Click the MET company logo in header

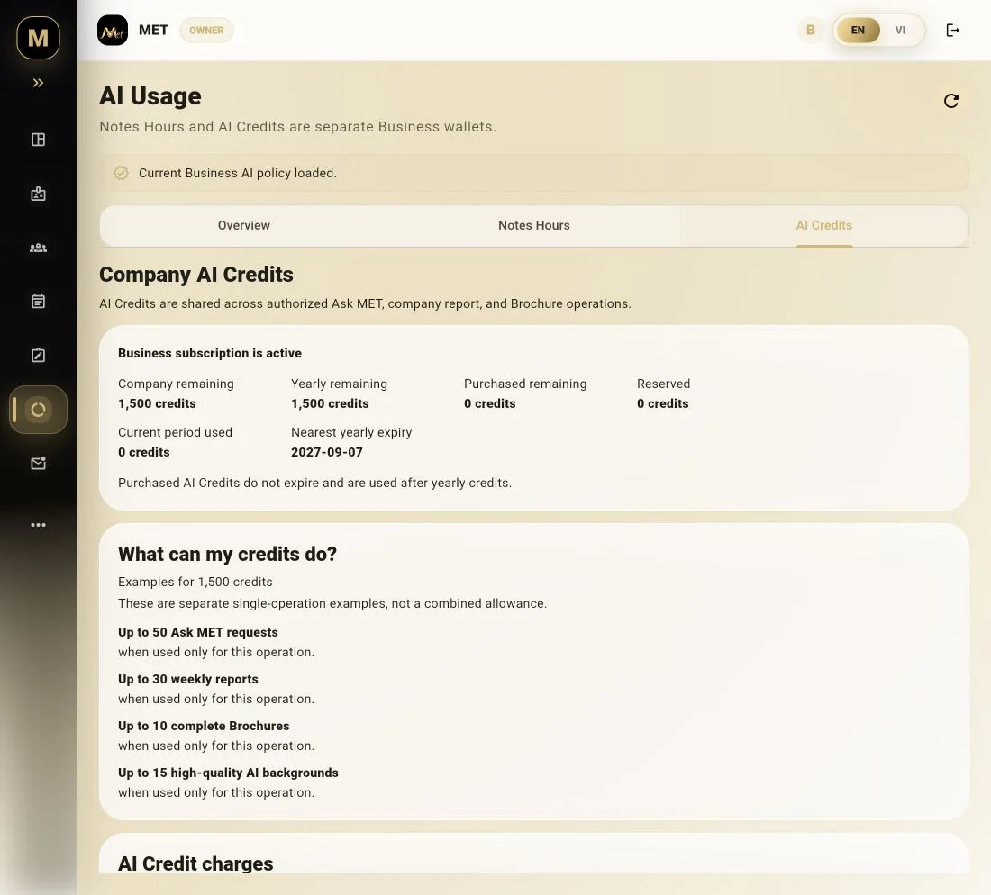(113, 31)
